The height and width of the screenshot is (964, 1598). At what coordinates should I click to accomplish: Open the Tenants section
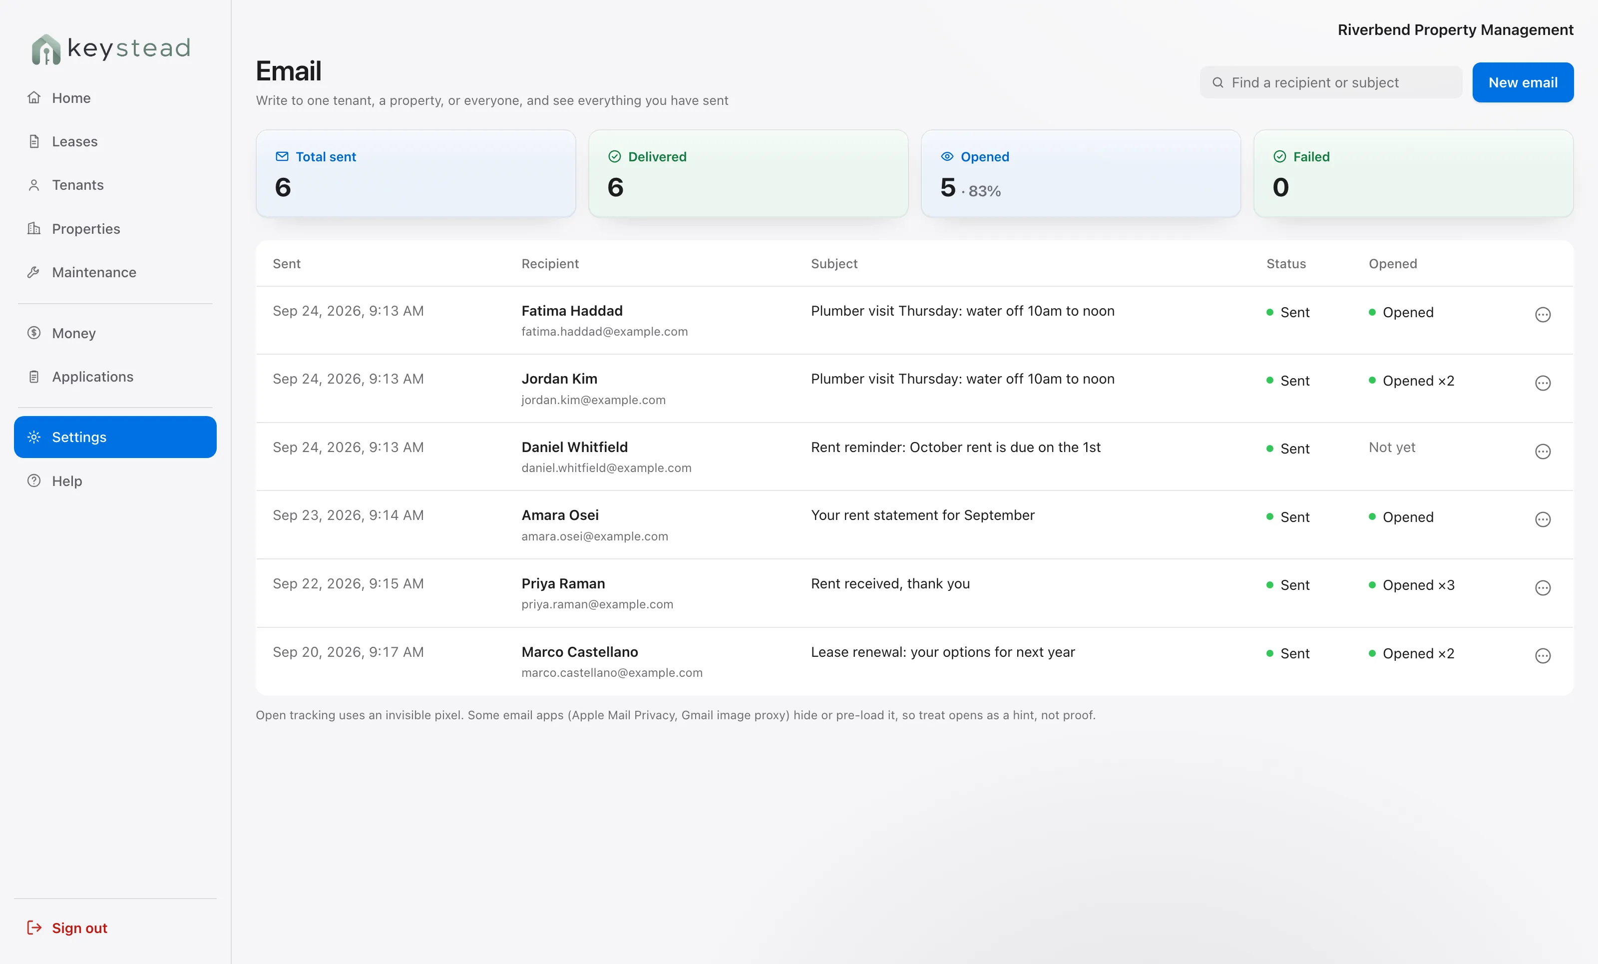[x=115, y=185]
